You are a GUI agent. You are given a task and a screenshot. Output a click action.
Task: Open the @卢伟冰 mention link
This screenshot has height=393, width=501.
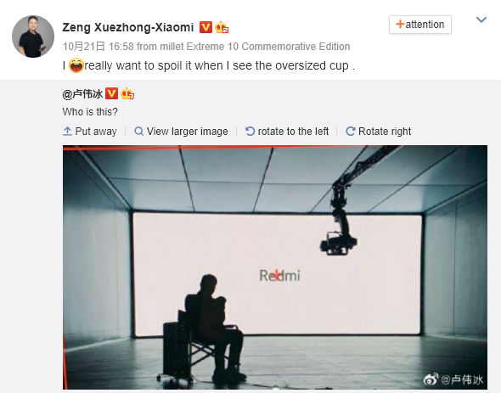tap(82, 94)
